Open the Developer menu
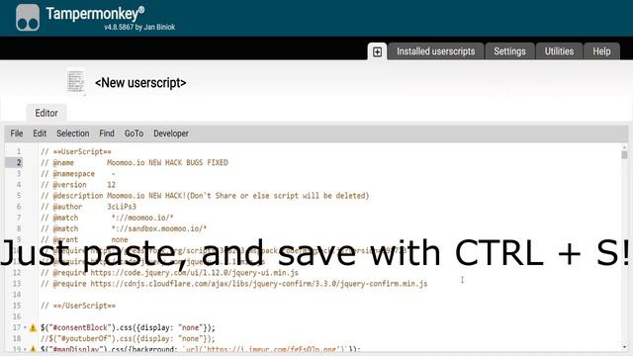Screen dimensions: 633x356 pos(171,133)
